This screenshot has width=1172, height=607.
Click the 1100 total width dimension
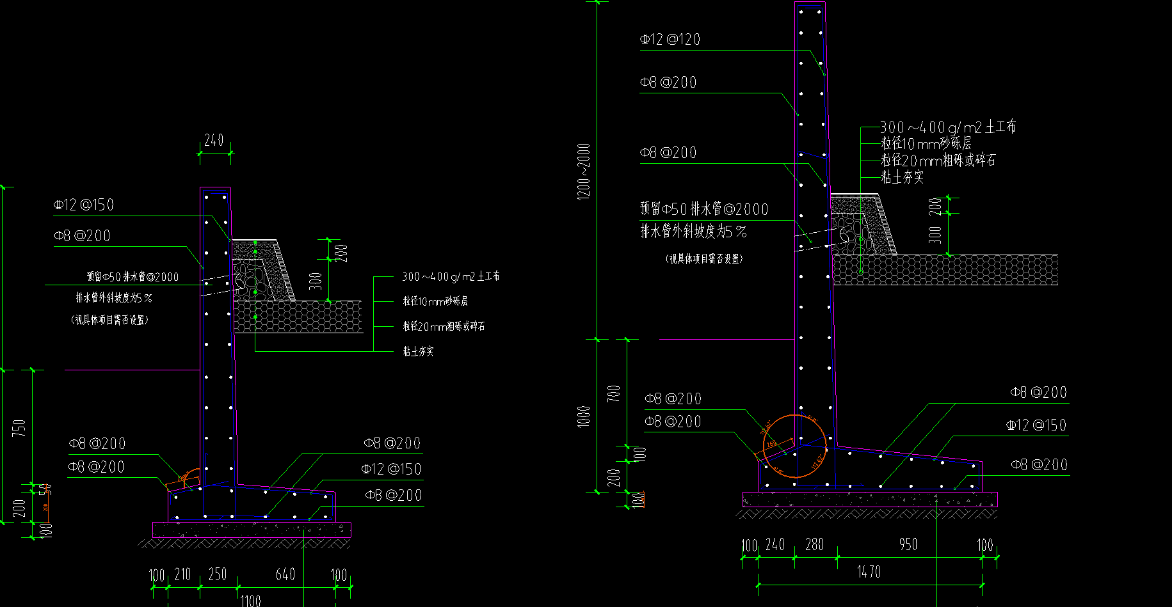pos(250,601)
